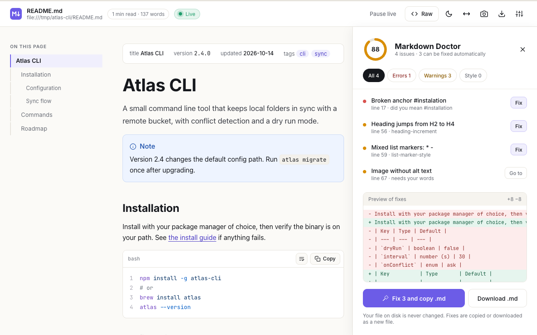Viewport: 537px width, 335px height.
Task: Fix the heading jump issue
Action: [519, 126]
